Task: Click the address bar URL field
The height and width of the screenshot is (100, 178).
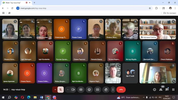Action: click(84, 8)
